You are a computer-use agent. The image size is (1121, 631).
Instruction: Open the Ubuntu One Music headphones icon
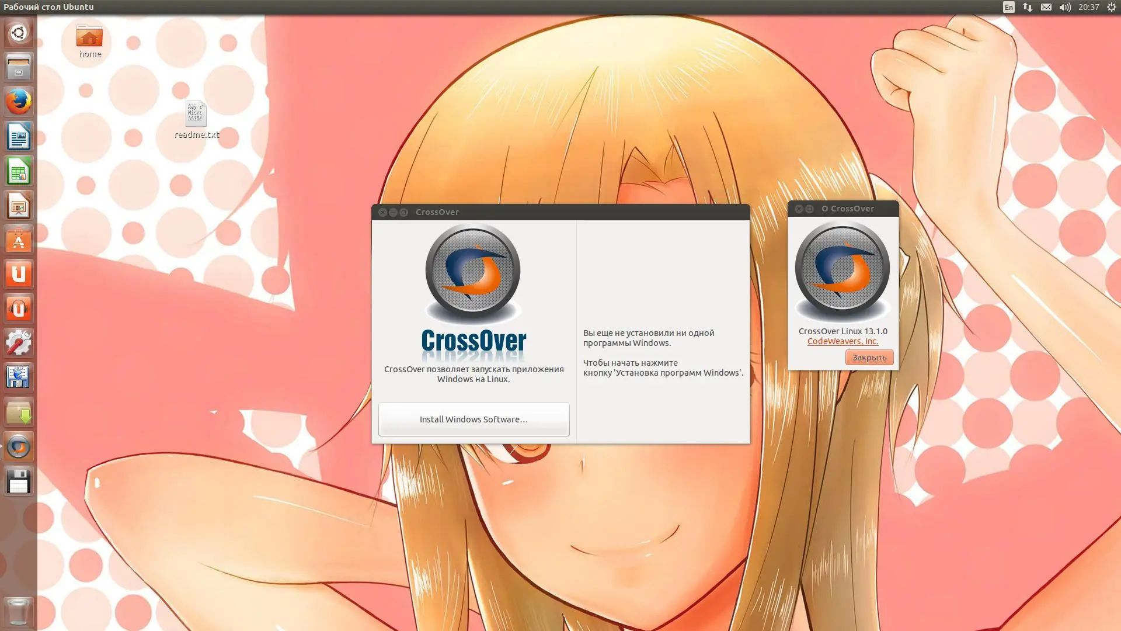coord(19,308)
